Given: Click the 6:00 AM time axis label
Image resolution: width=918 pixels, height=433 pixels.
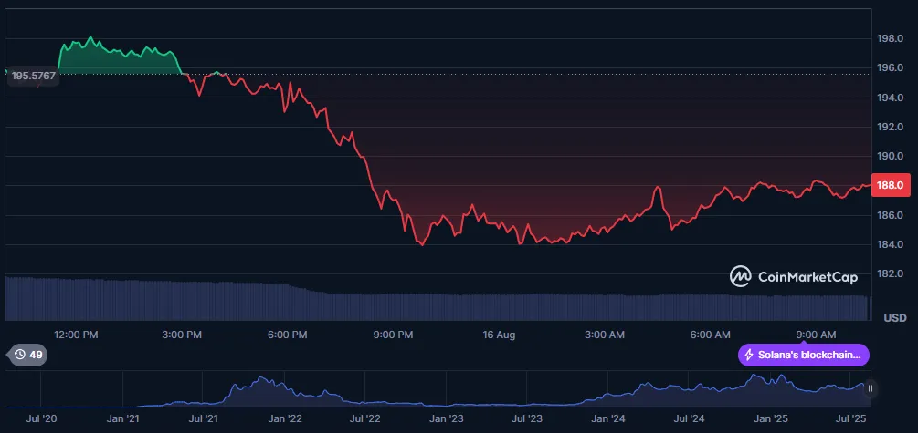Looking at the screenshot, I should 710,335.
